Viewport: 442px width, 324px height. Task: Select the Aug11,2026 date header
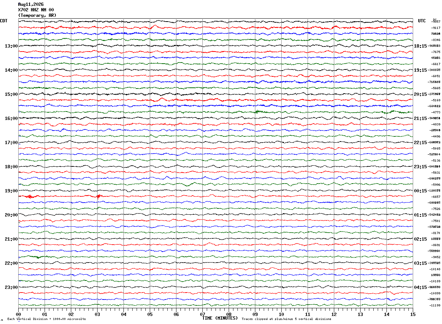tap(31, 4)
